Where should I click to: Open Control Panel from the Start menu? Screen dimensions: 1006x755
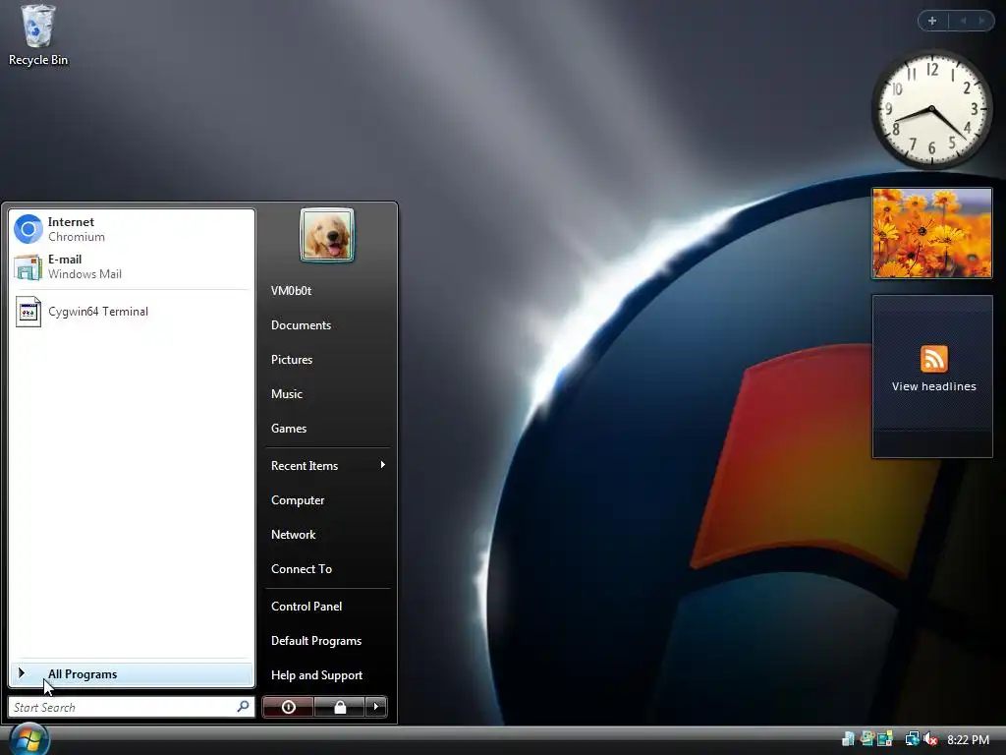(x=307, y=607)
